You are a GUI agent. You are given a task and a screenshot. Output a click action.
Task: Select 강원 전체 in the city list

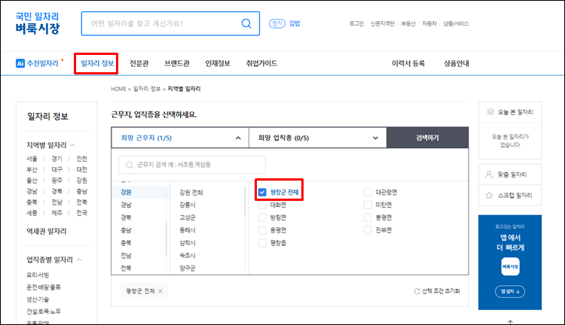click(191, 193)
